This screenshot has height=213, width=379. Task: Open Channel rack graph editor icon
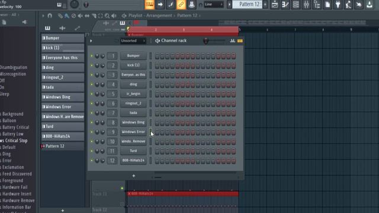[233, 41]
